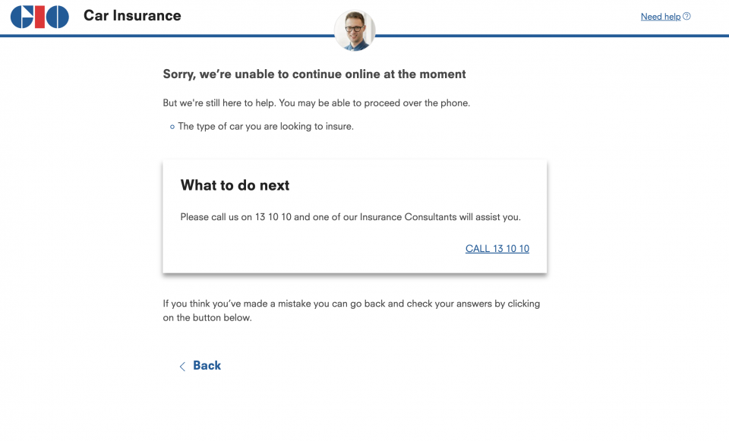
Task: Click the left chevron beside Back
Action: pyautogui.click(x=182, y=366)
